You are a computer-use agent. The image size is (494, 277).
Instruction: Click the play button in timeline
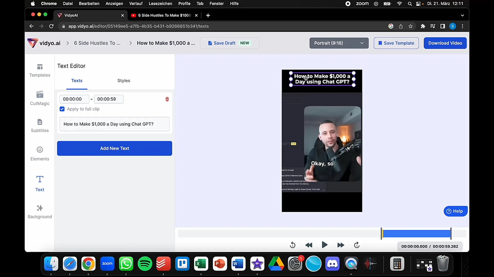click(x=324, y=245)
